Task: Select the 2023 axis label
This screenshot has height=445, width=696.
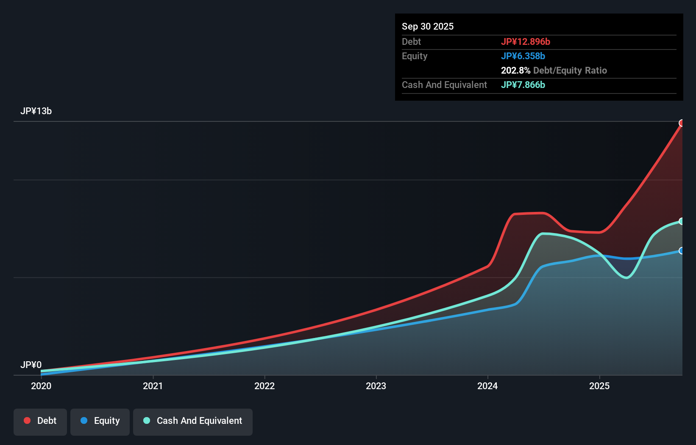Action: (x=376, y=386)
